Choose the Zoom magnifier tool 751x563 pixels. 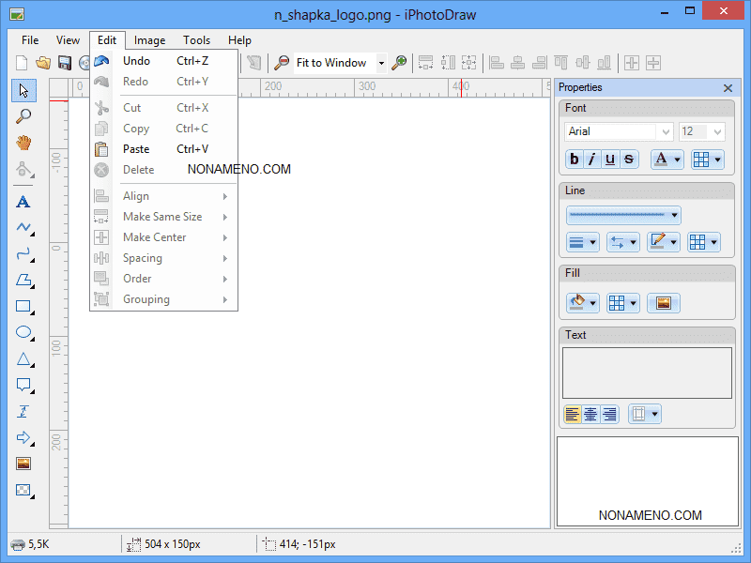(x=23, y=116)
